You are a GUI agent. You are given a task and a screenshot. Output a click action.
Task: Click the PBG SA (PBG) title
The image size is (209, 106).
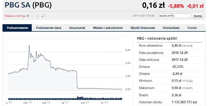tap(28, 5)
